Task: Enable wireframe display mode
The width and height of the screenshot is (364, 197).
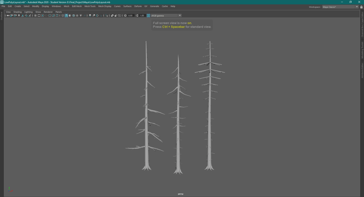Action: point(63,16)
